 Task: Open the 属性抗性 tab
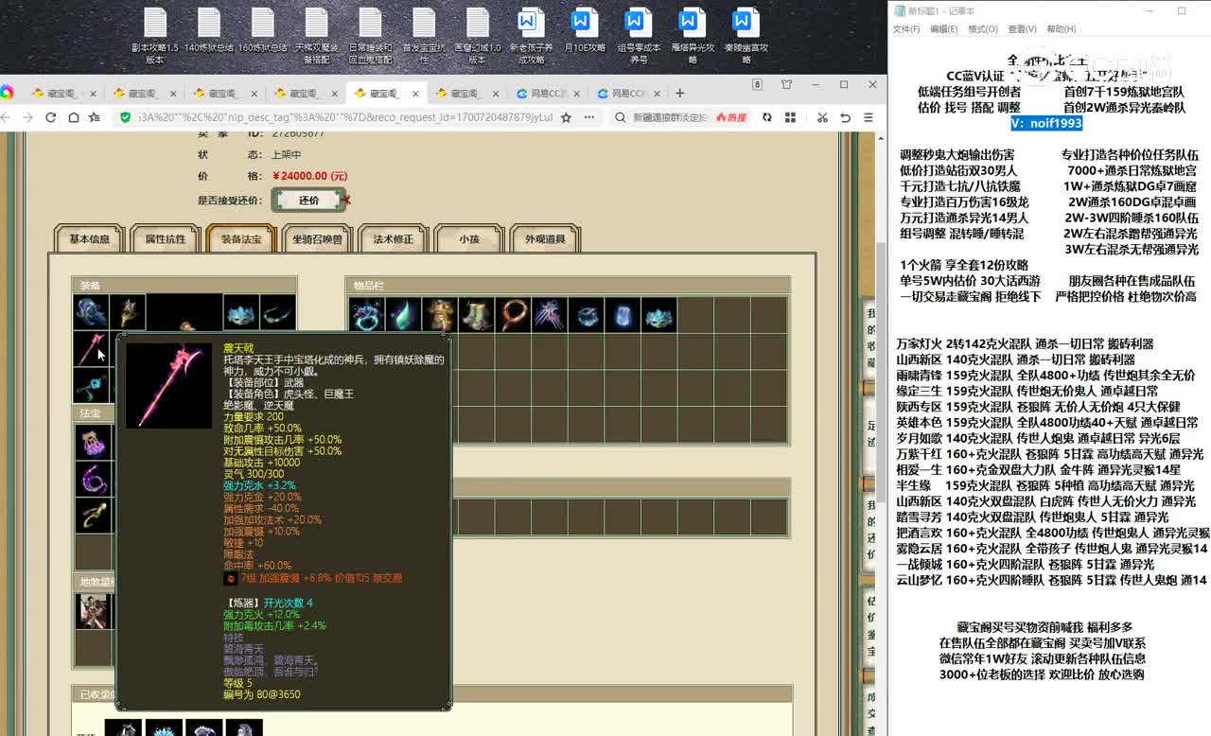(x=166, y=239)
